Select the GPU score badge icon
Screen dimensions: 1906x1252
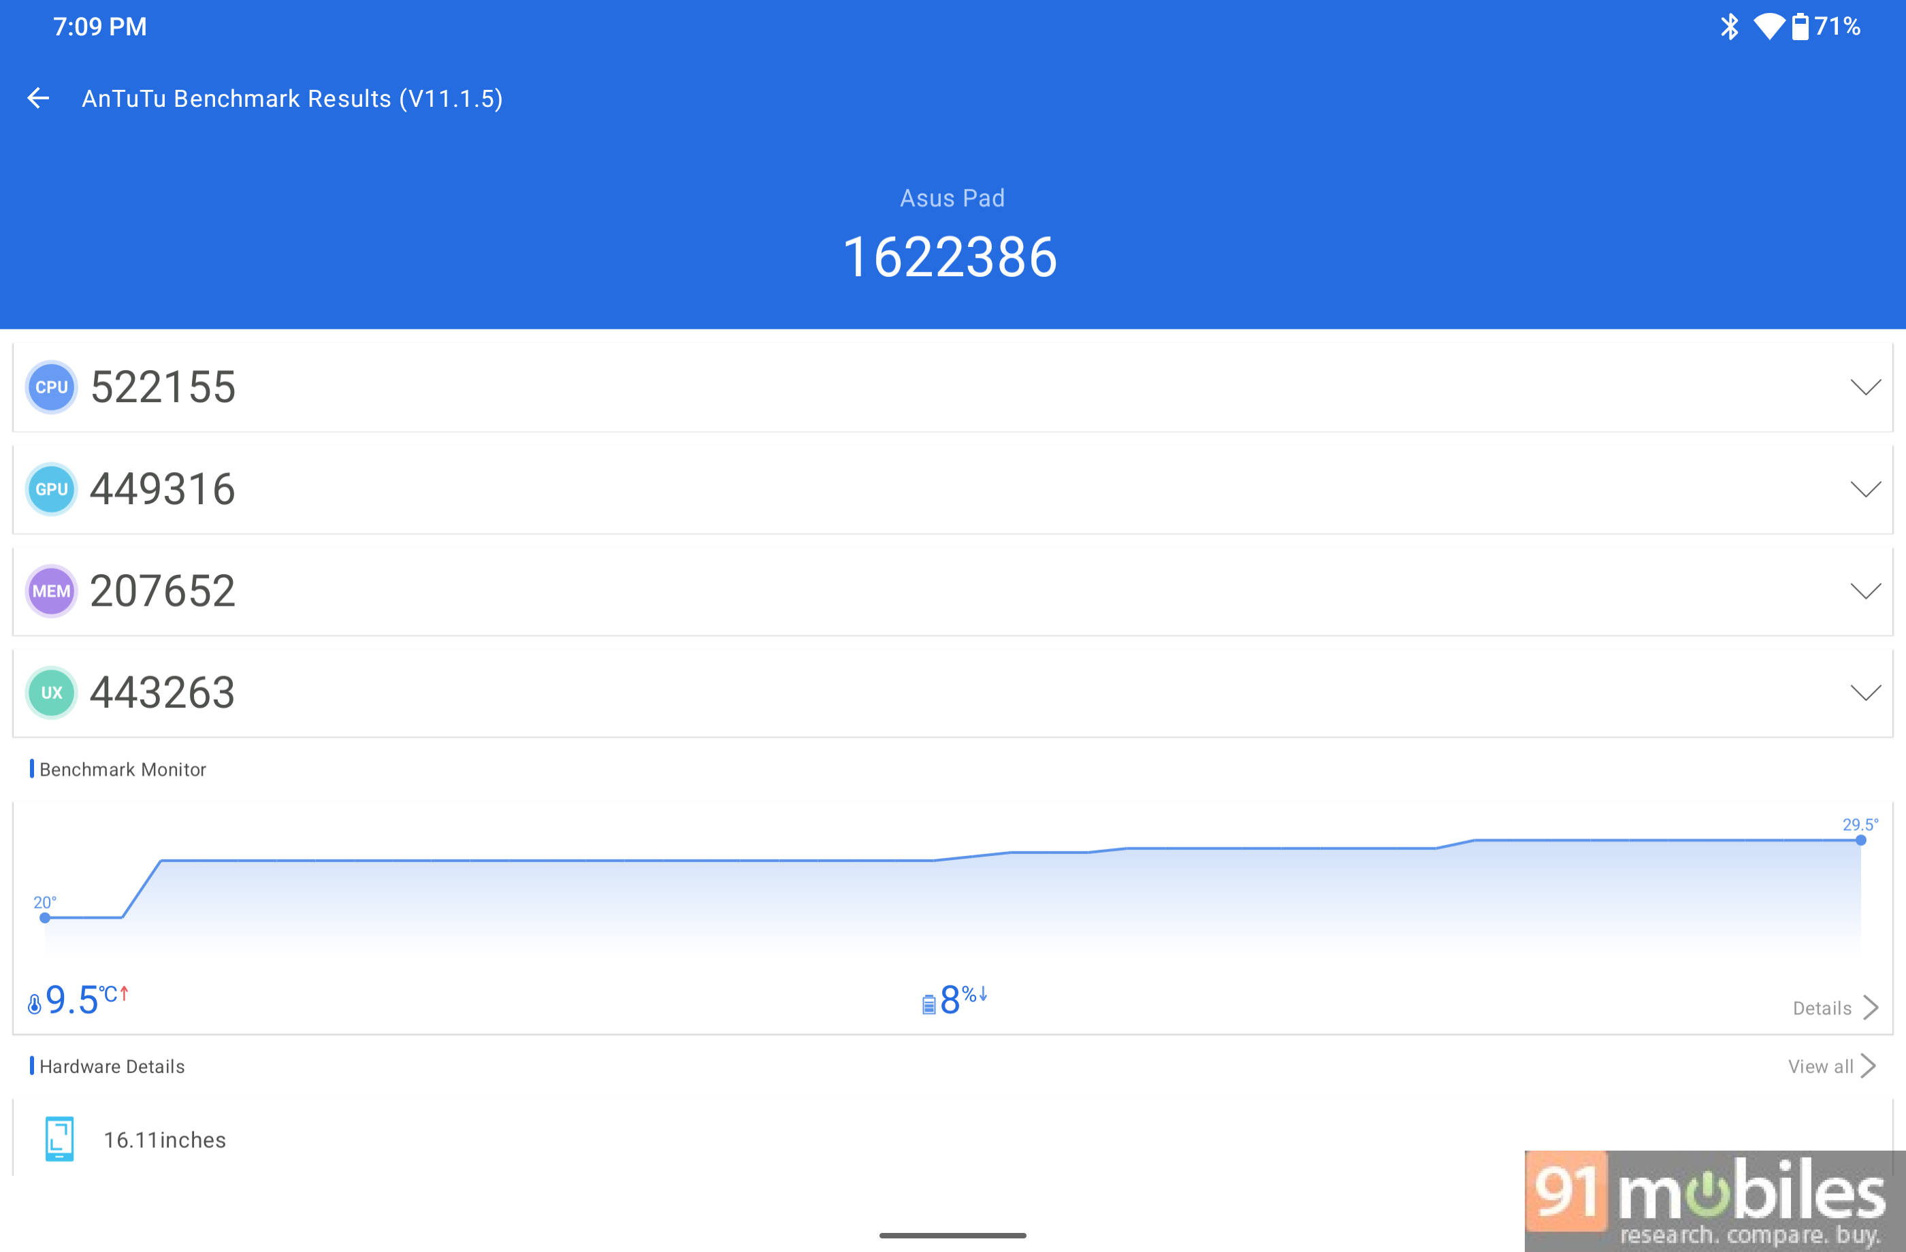[51, 489]
